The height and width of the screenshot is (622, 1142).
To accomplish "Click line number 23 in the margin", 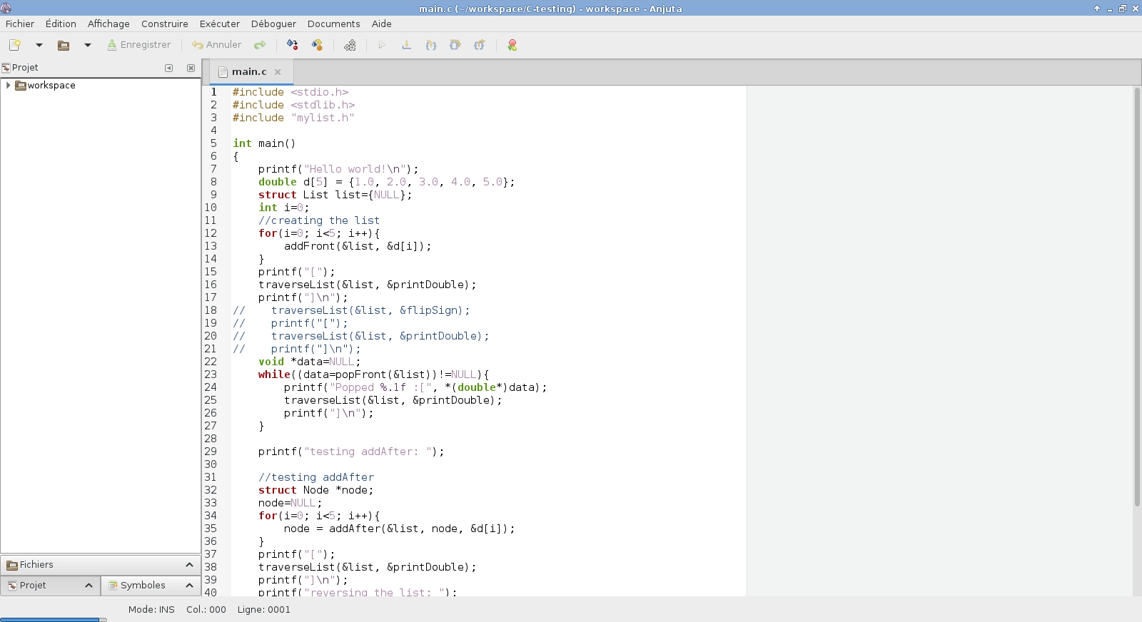I will (211, 374).
